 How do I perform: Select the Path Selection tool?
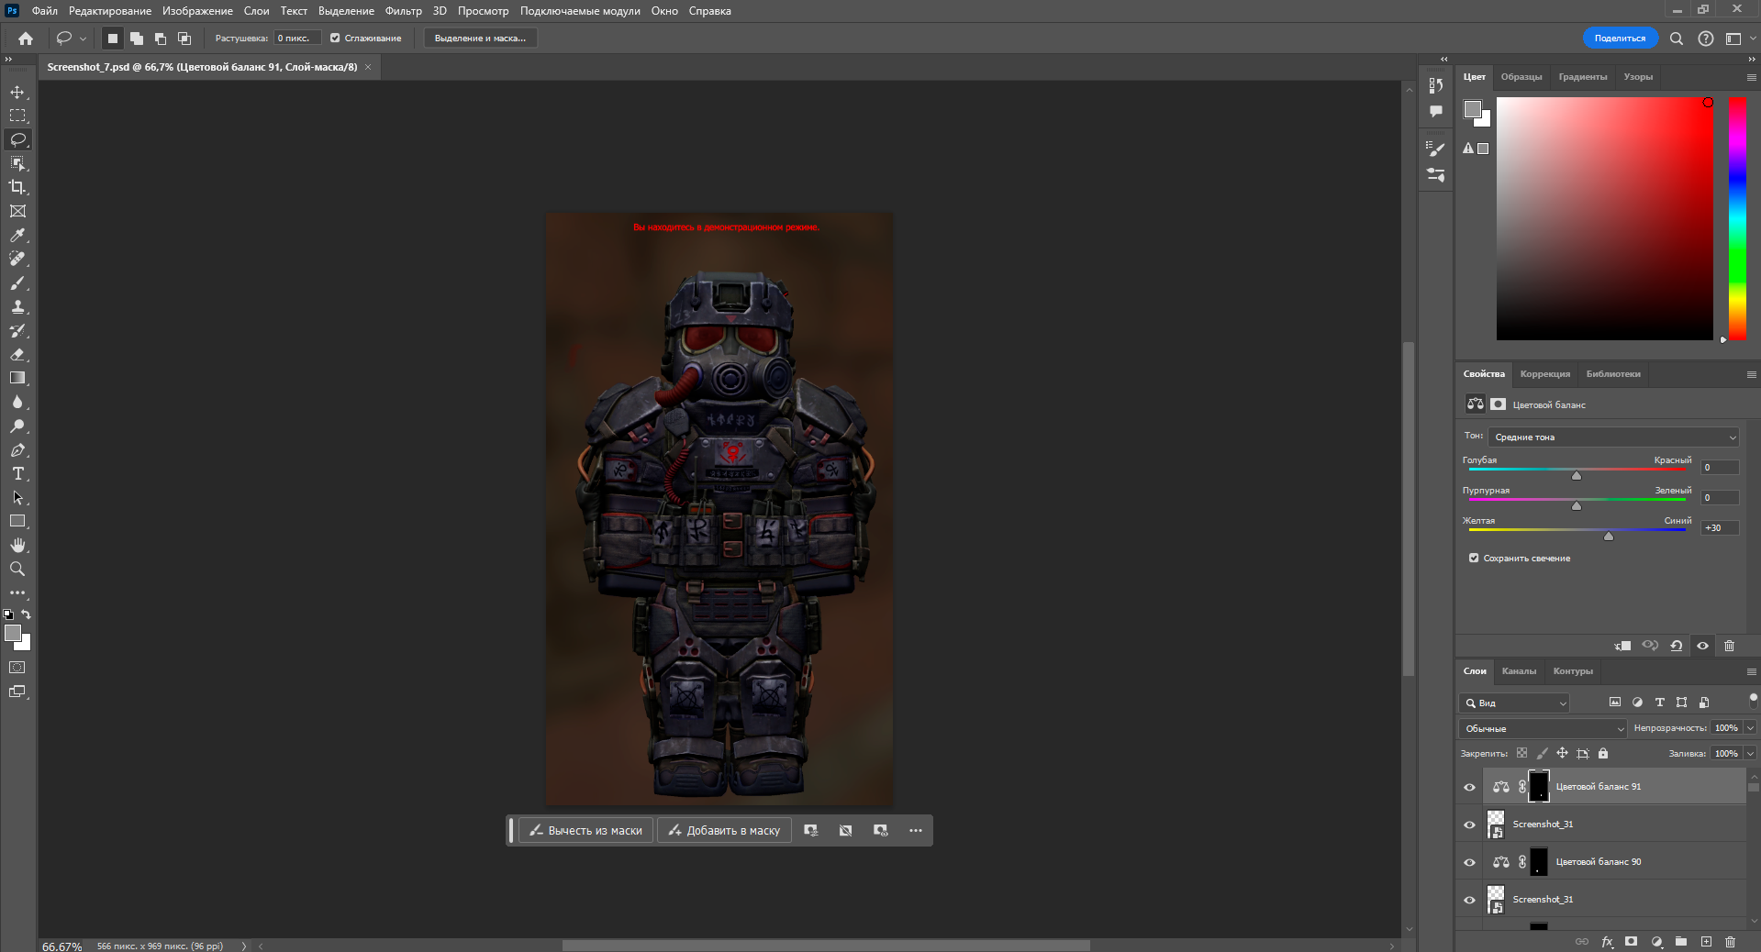point(17,497)
